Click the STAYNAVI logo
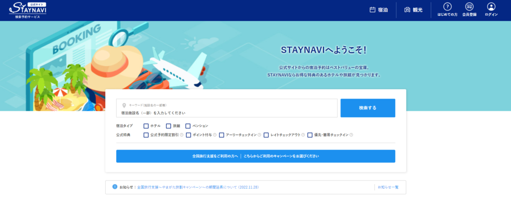 [x=28, y=10]
